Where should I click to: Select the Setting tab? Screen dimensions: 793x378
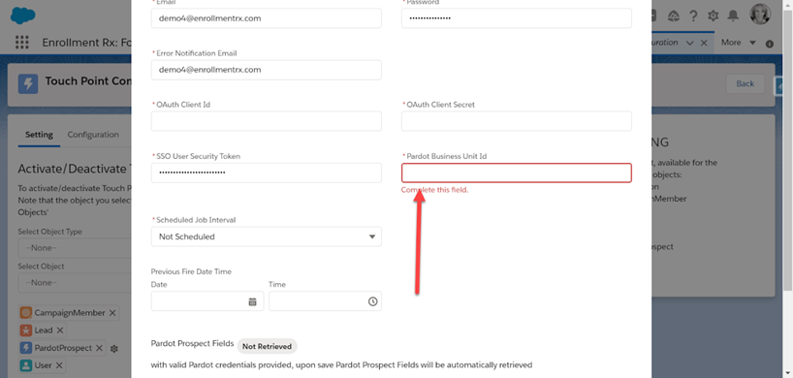39,135
